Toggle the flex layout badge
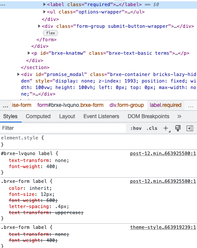Viewport: 197px width, 248px height. (51, 33)
